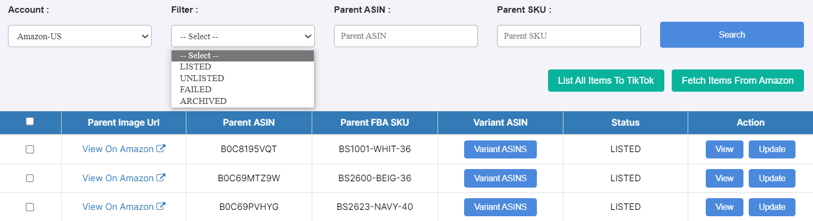Choose LISTED from the filter options
813x221 pixels.
coord(195,67)
